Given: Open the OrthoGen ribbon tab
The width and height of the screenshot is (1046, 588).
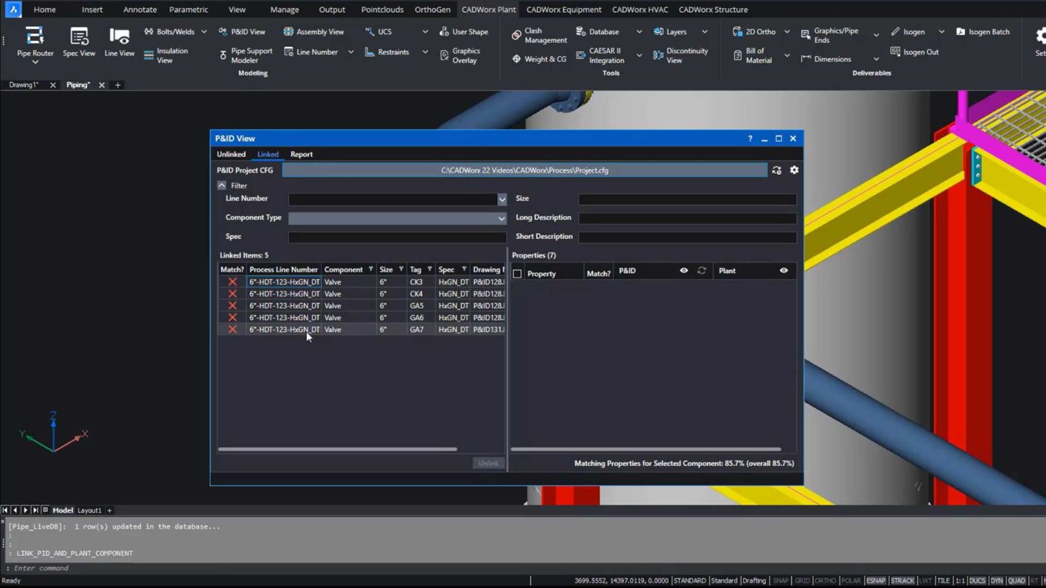Looking at the screenshot, I should (x=433, y=10).
